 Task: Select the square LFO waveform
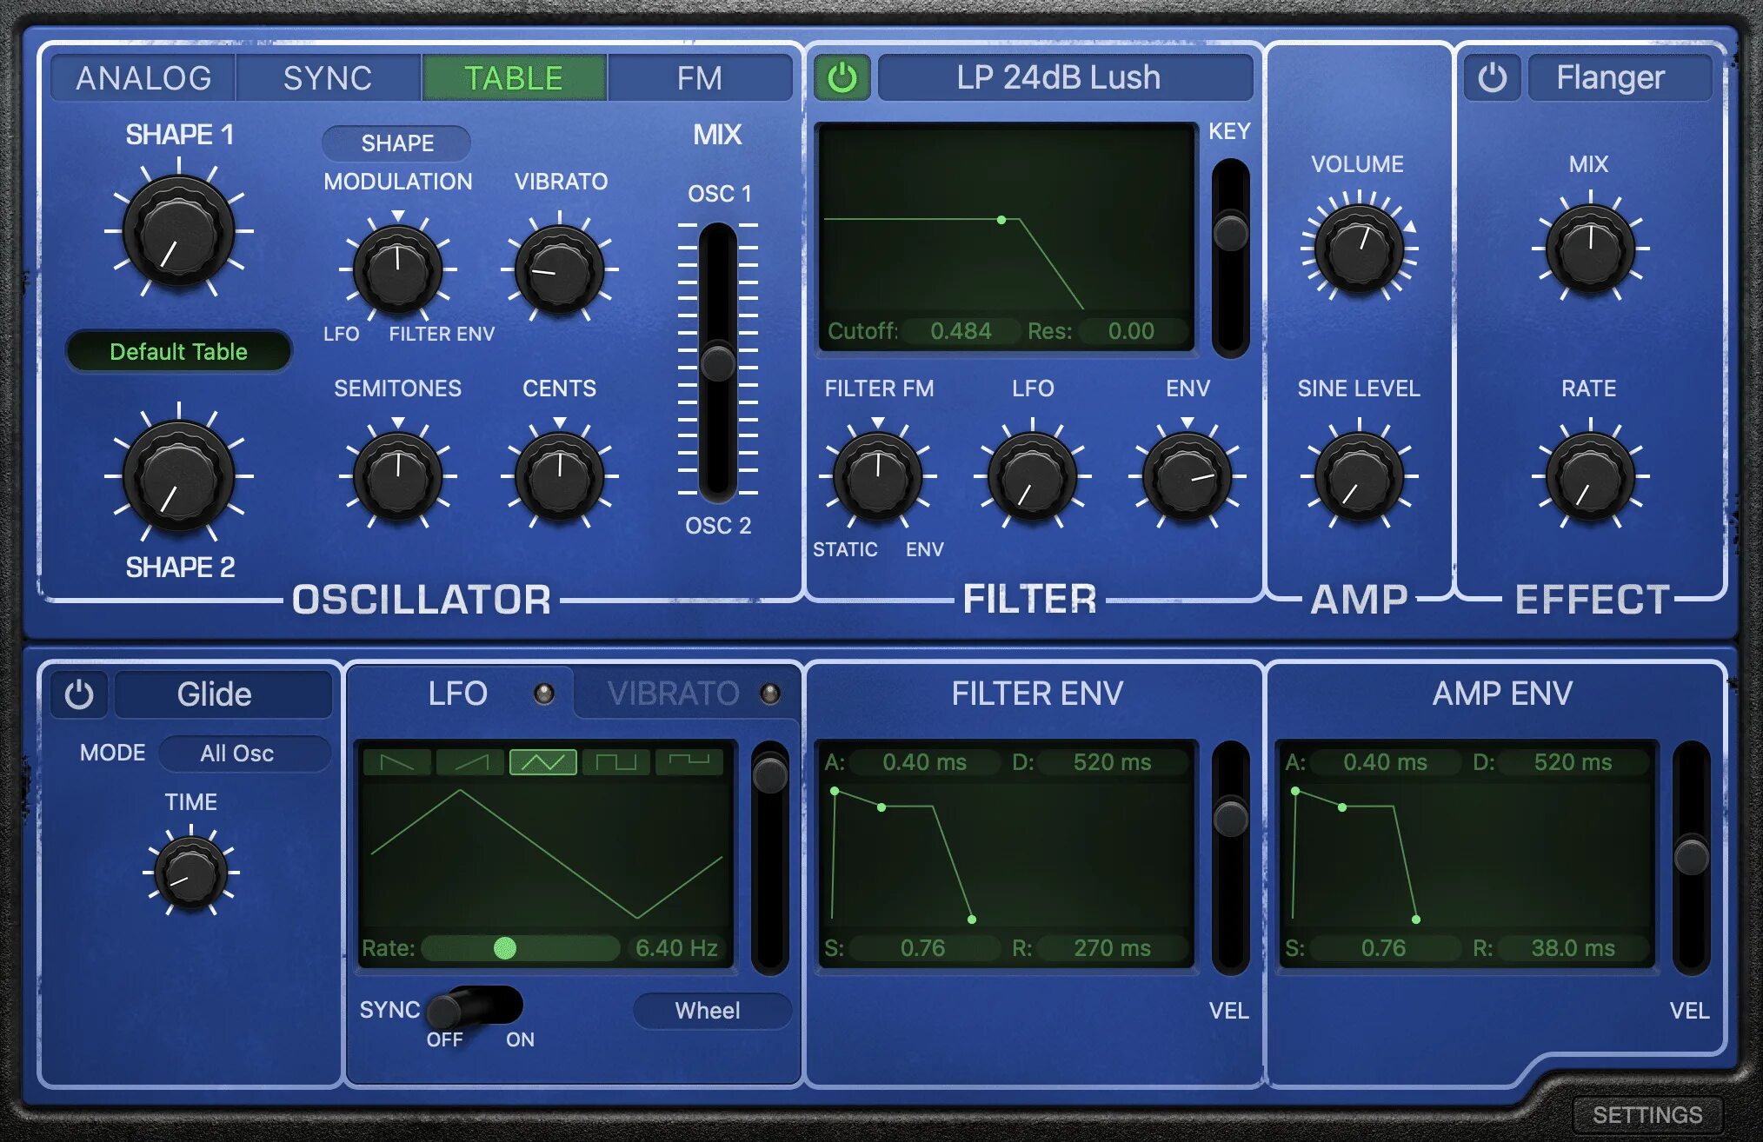click(x=616, y=762)
